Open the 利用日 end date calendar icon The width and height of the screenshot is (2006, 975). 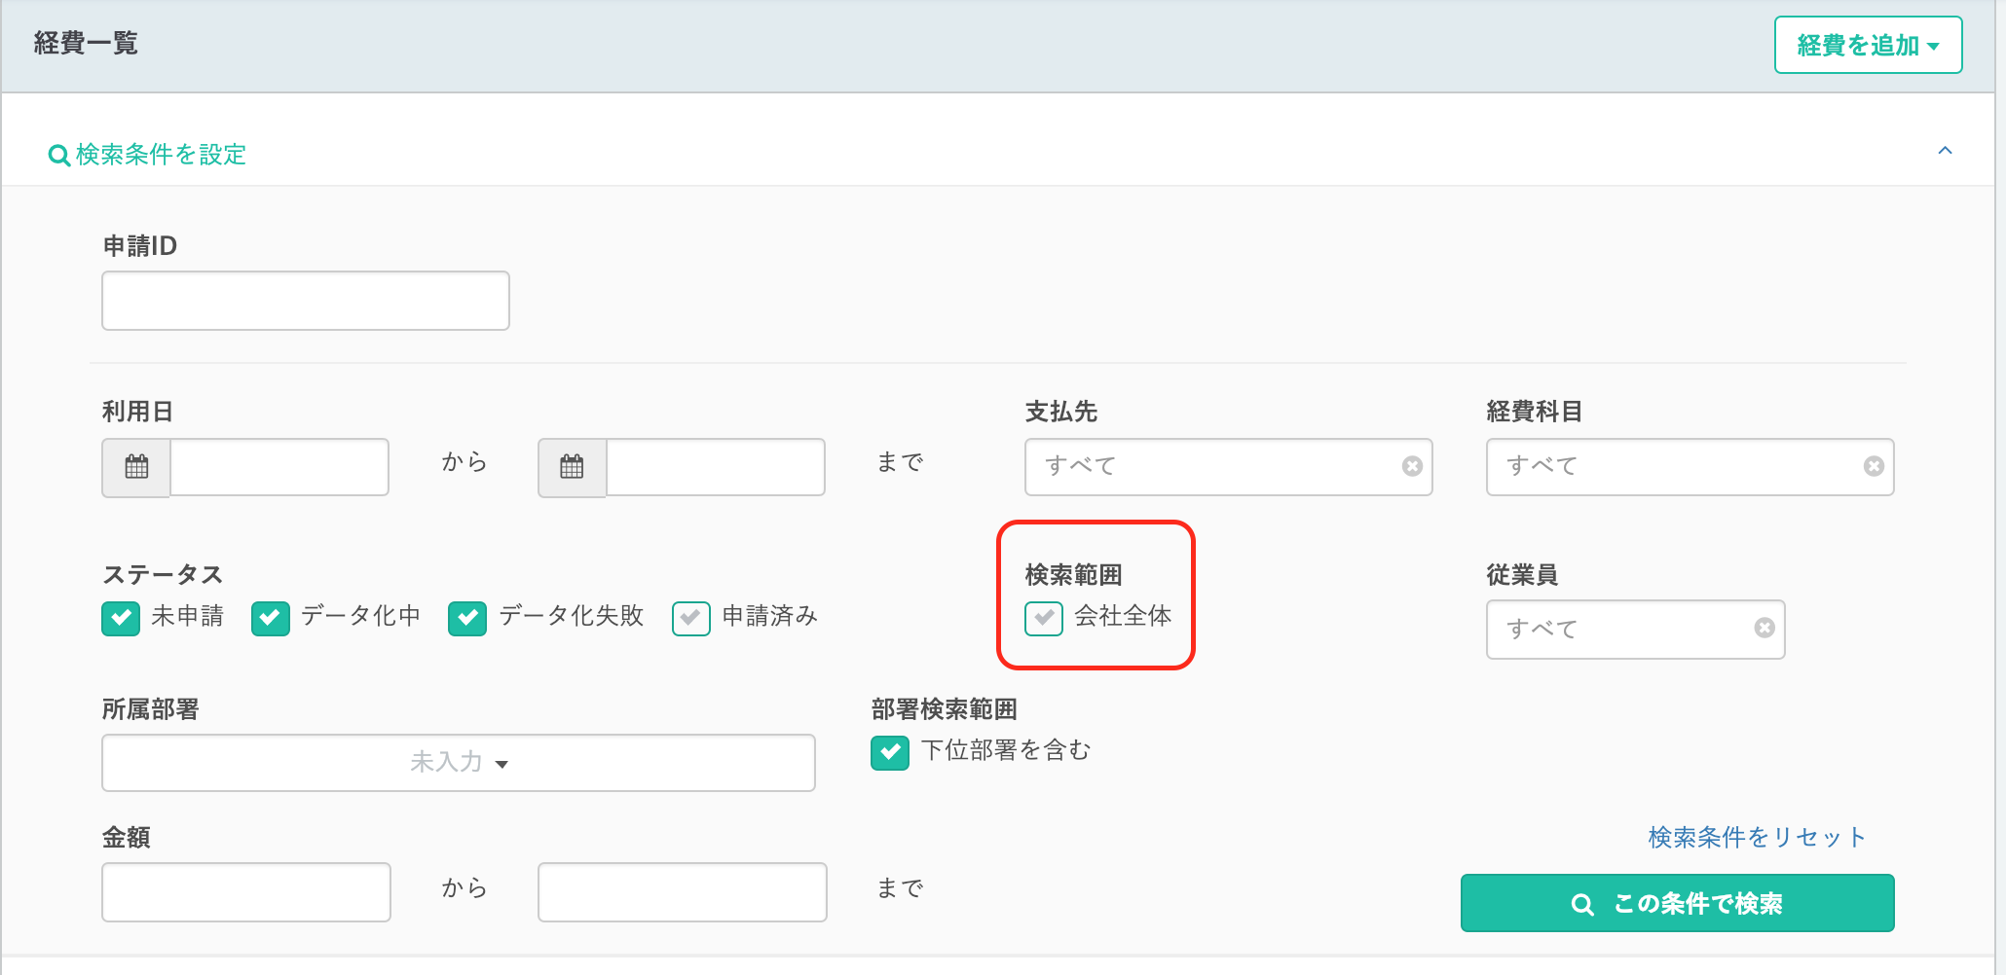[x=573, y=467]
